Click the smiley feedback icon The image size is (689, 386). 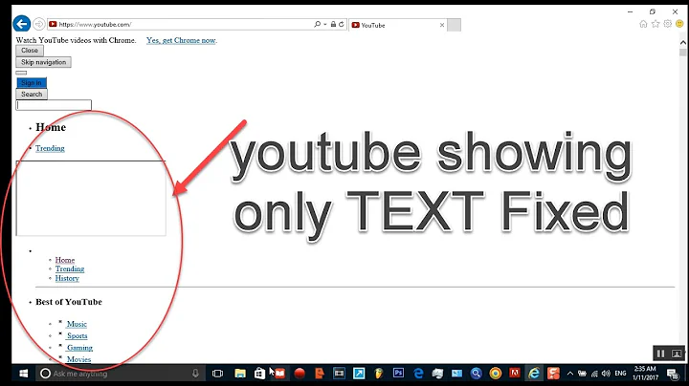679,24
